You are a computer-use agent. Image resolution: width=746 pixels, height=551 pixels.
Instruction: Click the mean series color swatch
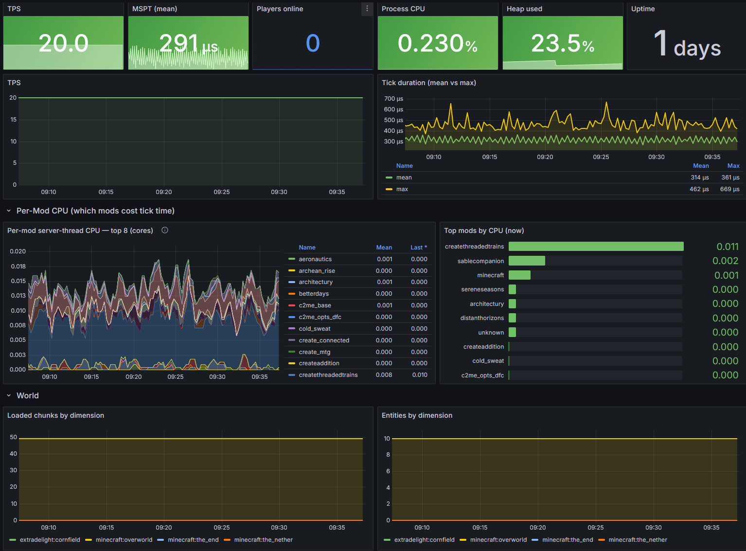(389, 178)
